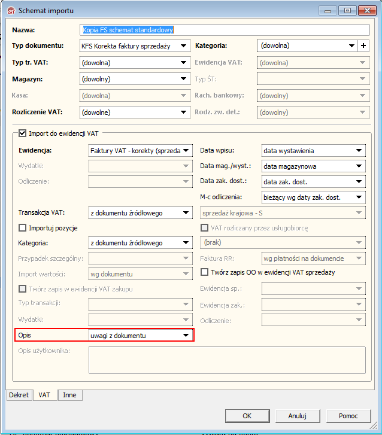Screen dimensions: 382x435
Task: Switch to the Dekret tab
Action: coord(19,395)
